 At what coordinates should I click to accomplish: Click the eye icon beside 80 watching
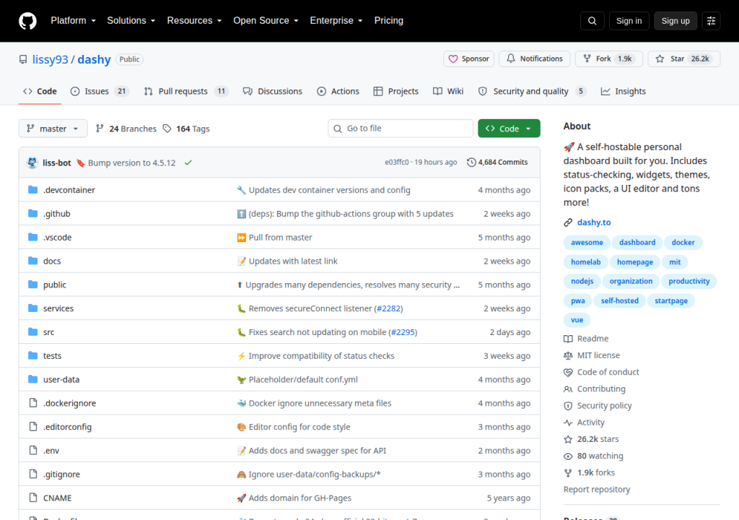tap(568, 456)
